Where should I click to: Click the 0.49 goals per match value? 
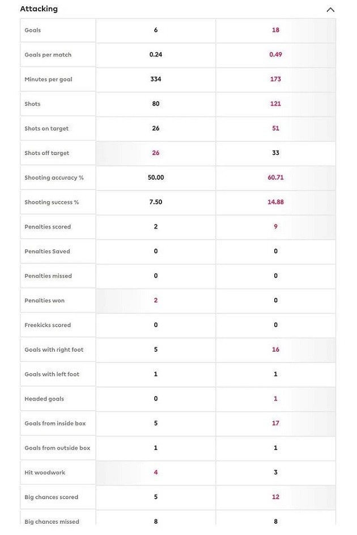point(275,54)
